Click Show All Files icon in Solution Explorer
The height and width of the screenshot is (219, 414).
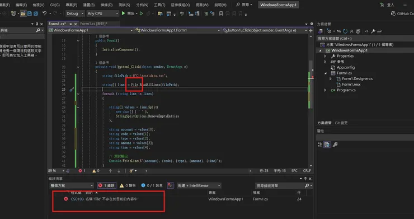click(x=357, y=31)
